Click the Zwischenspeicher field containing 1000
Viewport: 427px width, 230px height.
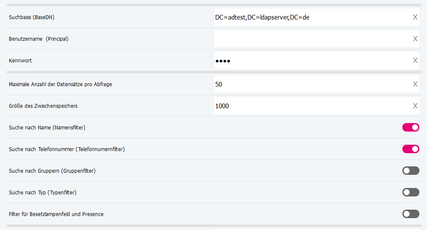(x=310, y=106)
